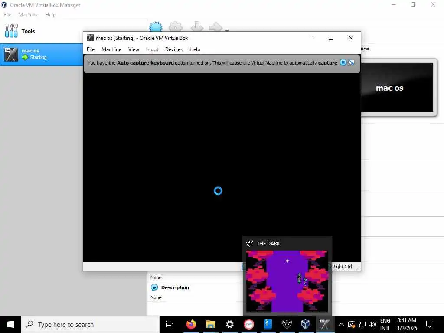
Task: Expand the Start button dropdown arrow
Action: click(x=227, y=30)
